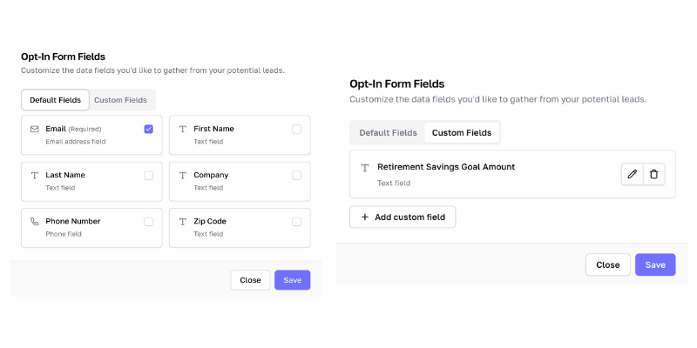Click the text icon beside Zip Code
The width and height of the screenshot is (697, 348).
coord(183,222)
